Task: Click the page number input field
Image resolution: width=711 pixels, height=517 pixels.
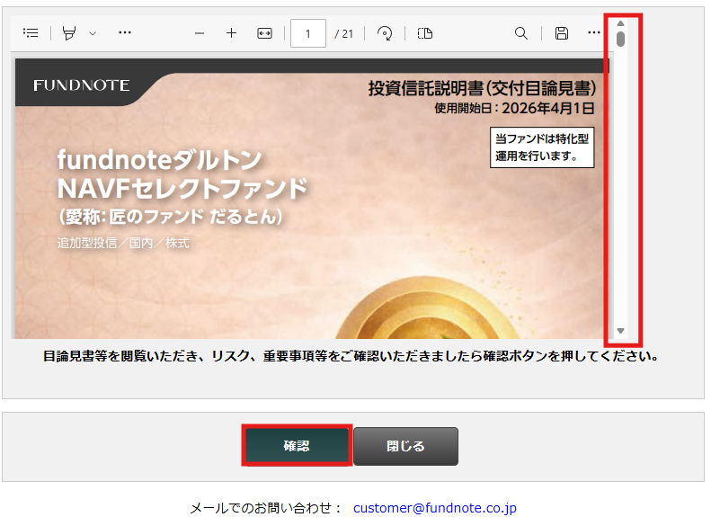Action: tap(308, 33)
